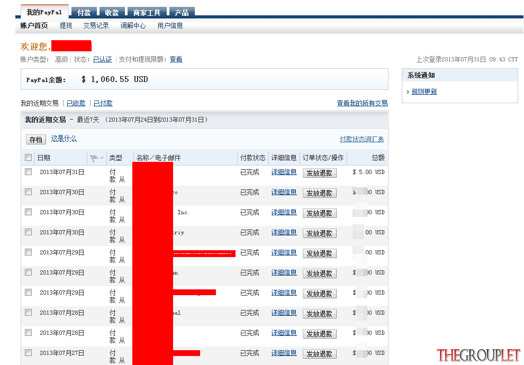Click 发放退款 for the 'Inc.' transaction
This screenshot has height=365, width=524.
(320, 213)
